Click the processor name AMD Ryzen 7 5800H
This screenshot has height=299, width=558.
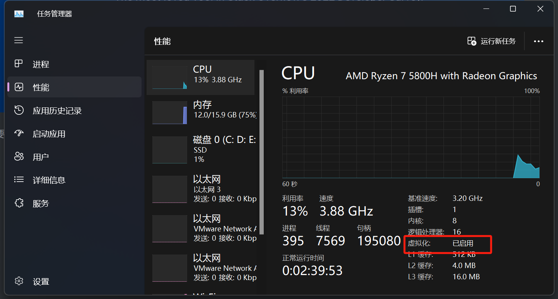click(x=441, y=76)
